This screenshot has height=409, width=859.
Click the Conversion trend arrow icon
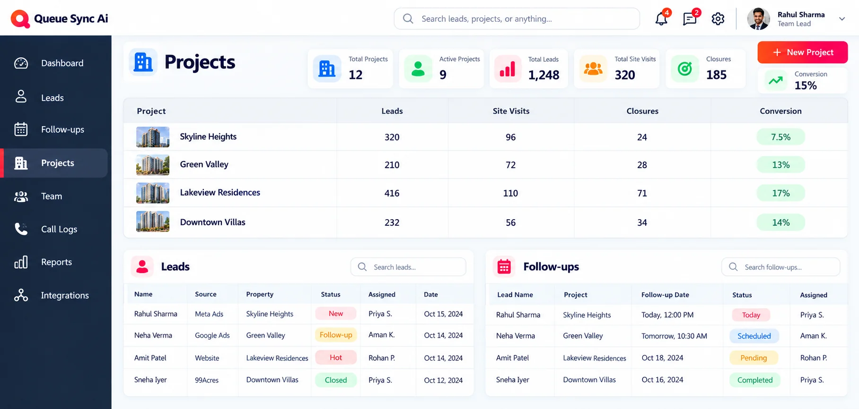(776, 81)
